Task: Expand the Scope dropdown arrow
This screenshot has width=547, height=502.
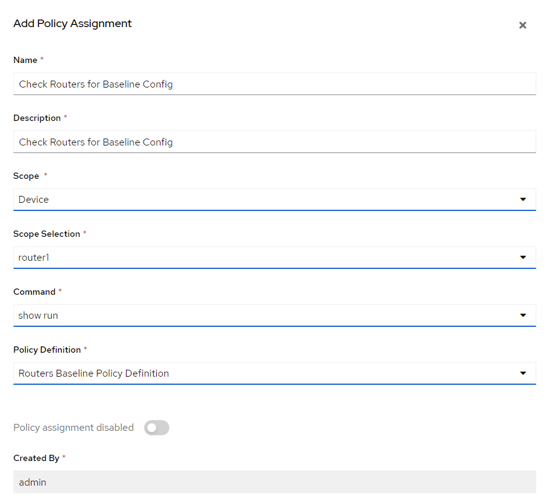Action: [x=522, y=199]
